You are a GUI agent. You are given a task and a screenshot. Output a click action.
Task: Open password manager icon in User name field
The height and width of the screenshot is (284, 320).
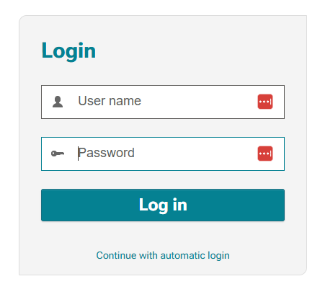click(x=265, y=102)
